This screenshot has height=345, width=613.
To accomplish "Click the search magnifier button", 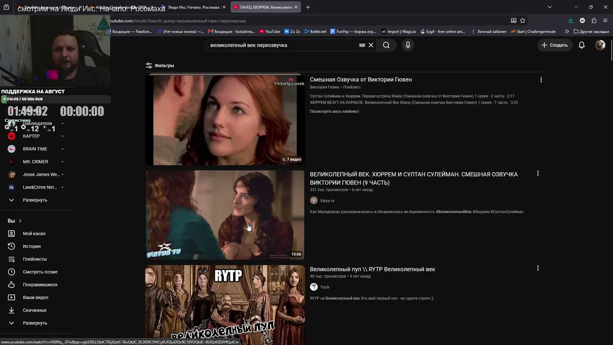I will coord(386,45).
